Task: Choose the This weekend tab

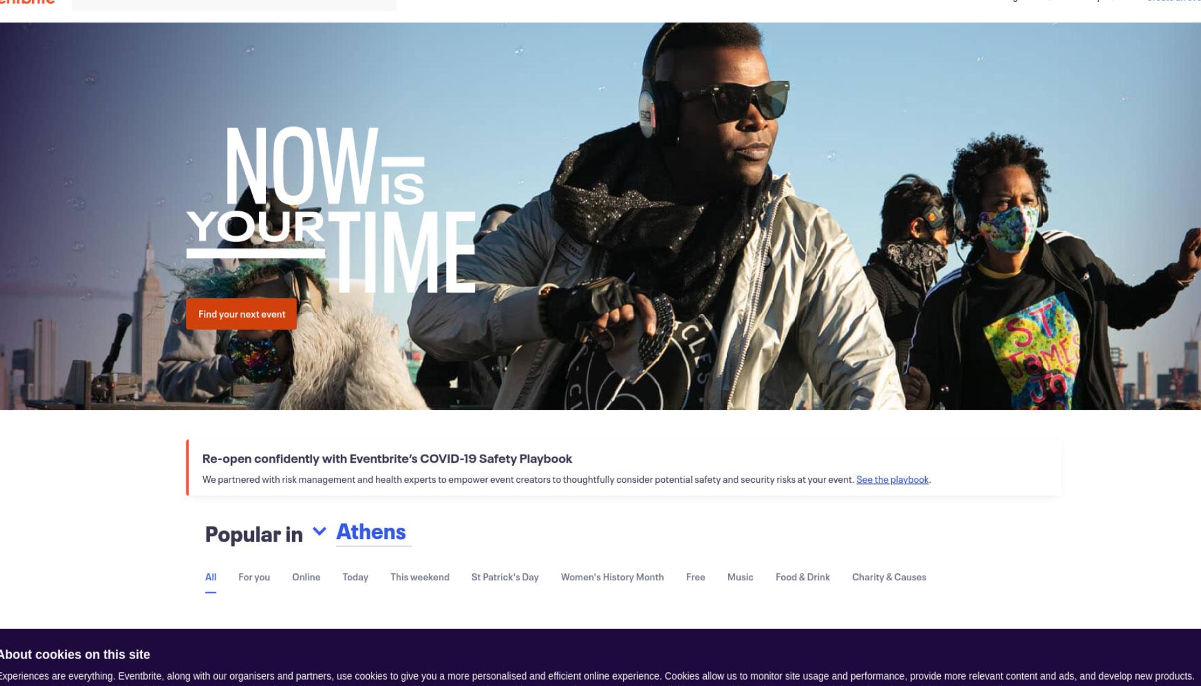Action: point(420,577)
